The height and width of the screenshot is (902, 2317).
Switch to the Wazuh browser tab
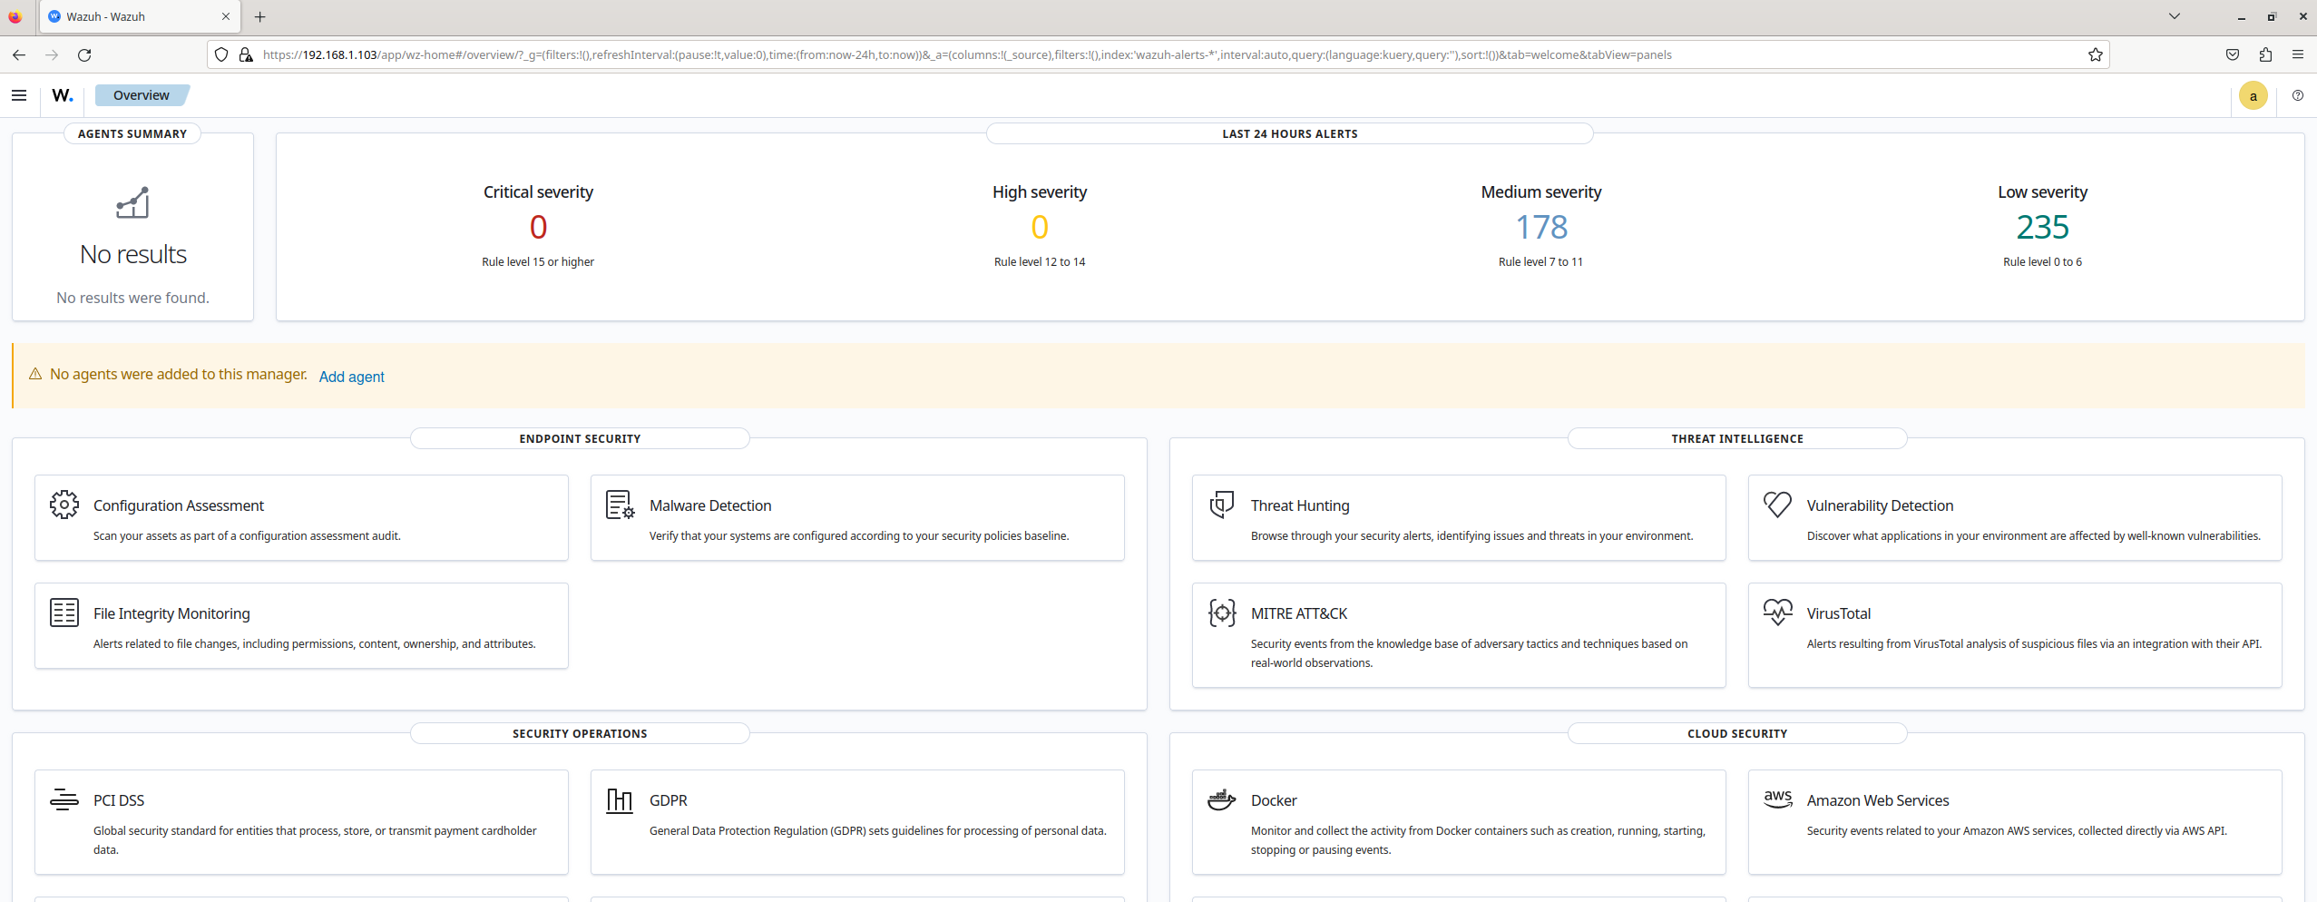pos(136,16)
